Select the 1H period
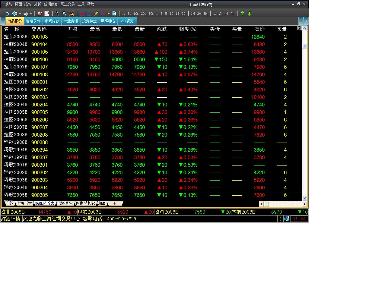 [193, 14]
